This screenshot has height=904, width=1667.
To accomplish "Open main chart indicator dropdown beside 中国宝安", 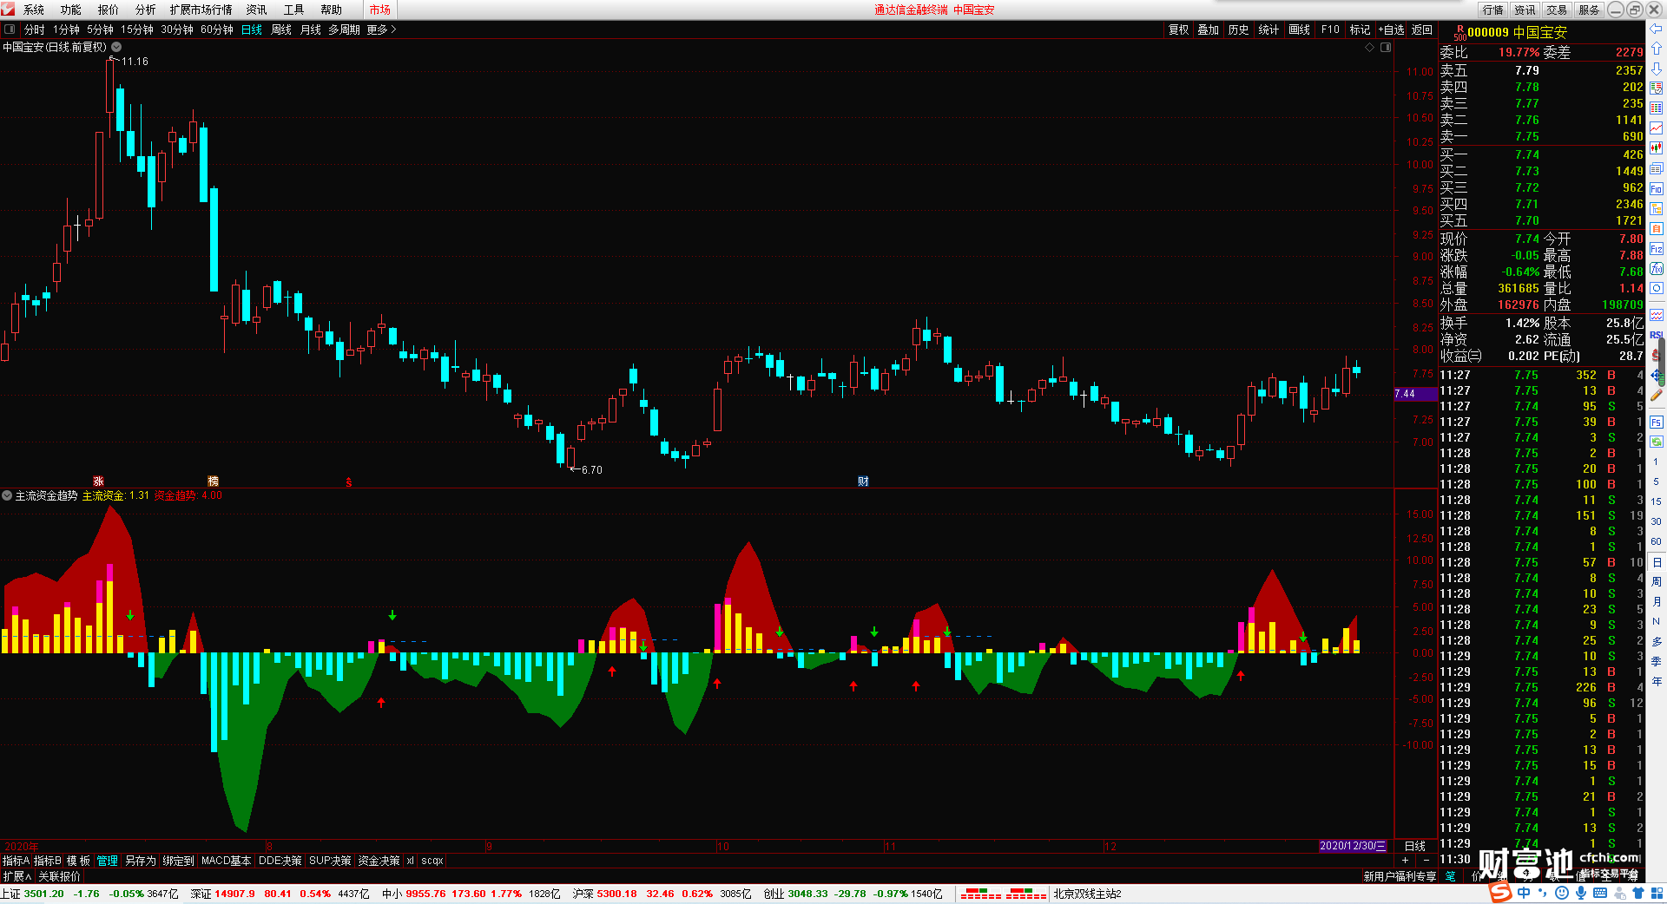I will click(x=116, y=48).
